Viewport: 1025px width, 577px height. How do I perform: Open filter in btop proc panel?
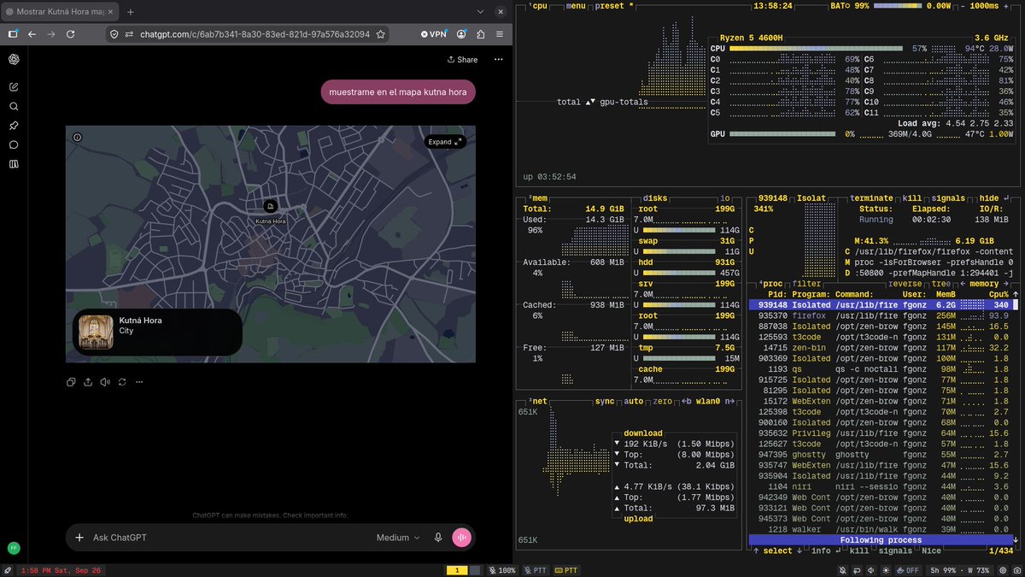tap(807, 283)
